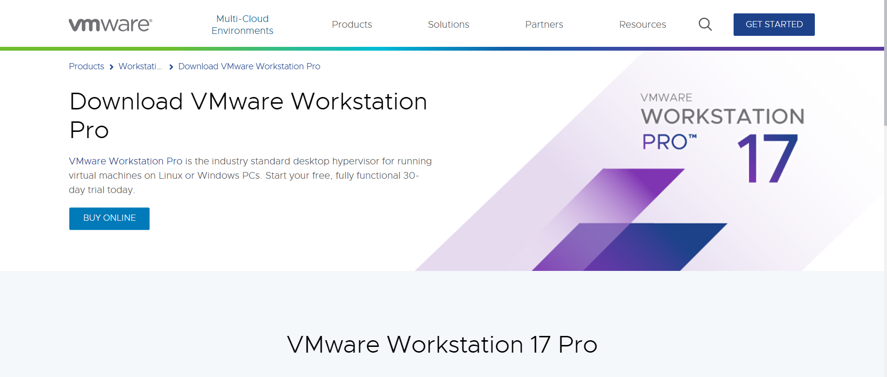Follow the VMware Workstation Pro text link
The image size is (887, 377).
coord(126,161)
